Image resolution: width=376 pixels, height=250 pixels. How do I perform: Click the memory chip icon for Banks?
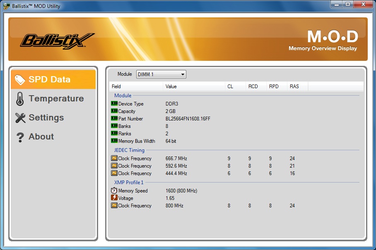(114, 126)
